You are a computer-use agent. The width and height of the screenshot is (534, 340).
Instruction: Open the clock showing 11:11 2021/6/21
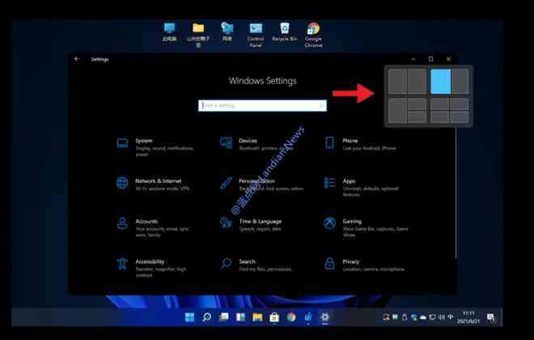coord(468,317)
